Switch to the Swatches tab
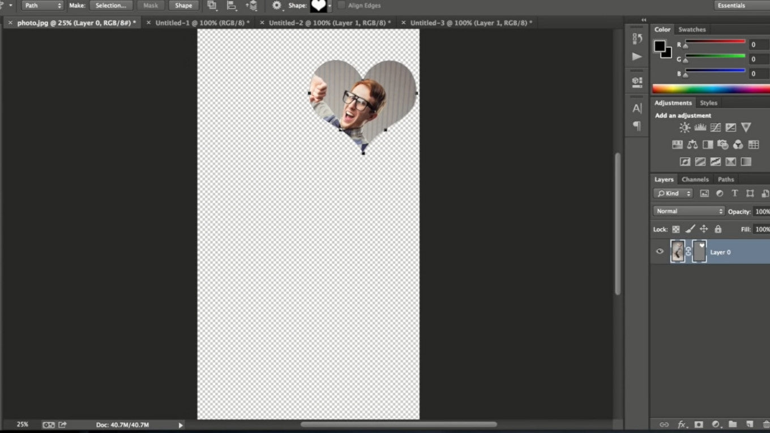This screenshot has height=433, width=770. (x=692, y=29)
